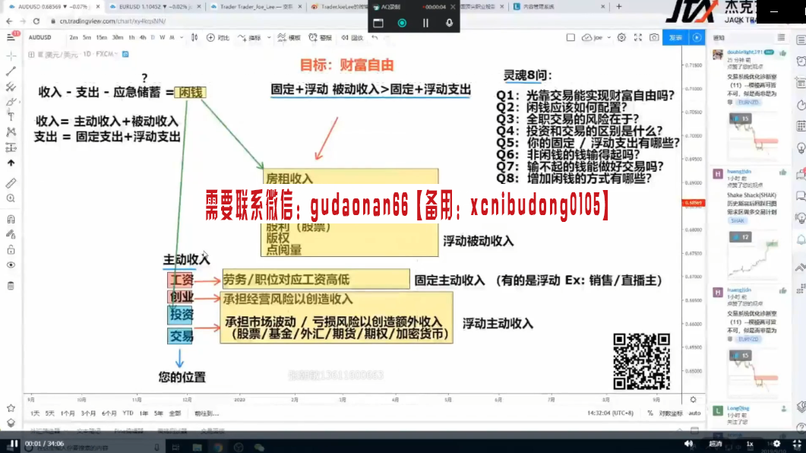Image resolution: width=806 pixels, height=453 pixels.
Task: Change the 1x playback speed
Action: click(x=750, y=444)
